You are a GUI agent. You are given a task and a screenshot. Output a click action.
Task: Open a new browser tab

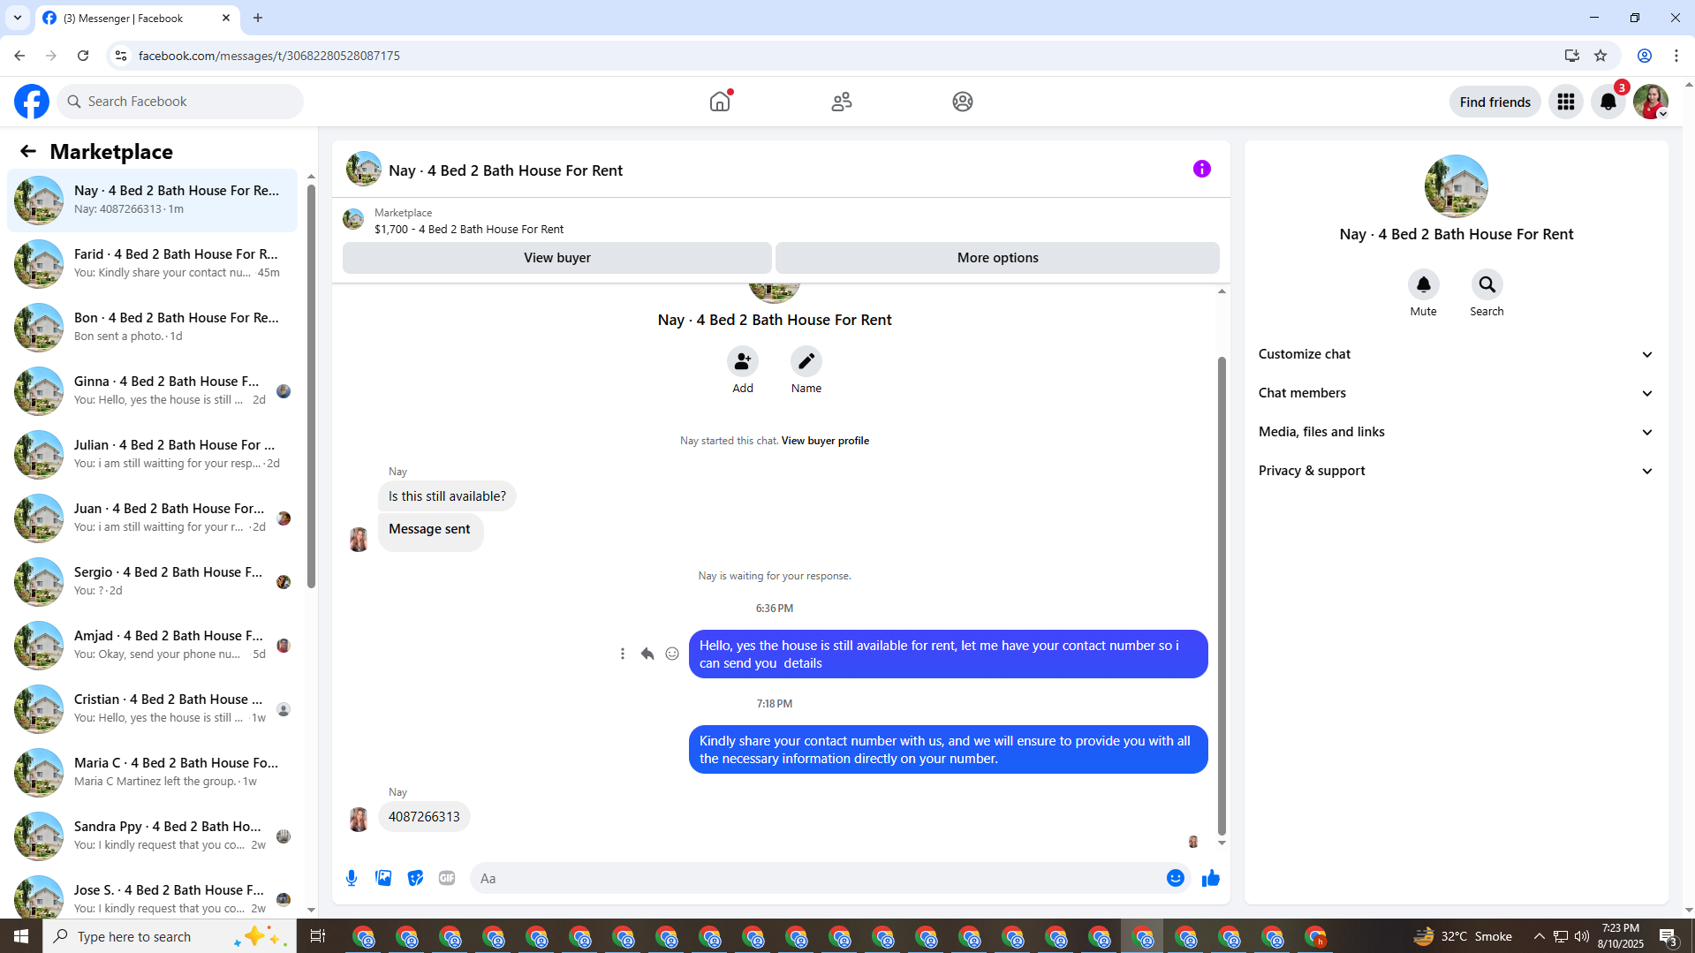(x=258, y=18)
